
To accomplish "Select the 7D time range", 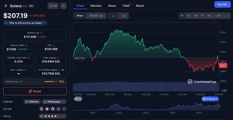I will point(189,16).
